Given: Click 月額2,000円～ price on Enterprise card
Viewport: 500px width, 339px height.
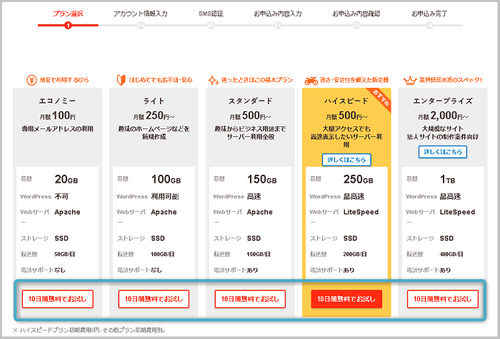Looking at the screenshot, I should (x=443, y=116).
